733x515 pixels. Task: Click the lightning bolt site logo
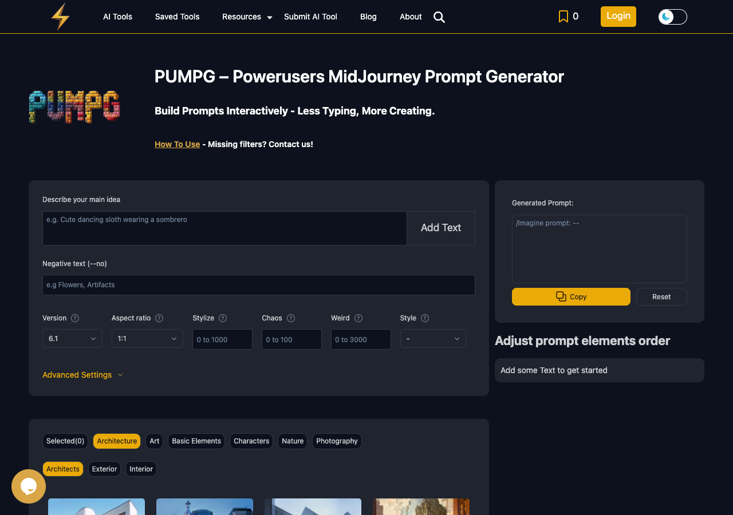coord(61,17)
